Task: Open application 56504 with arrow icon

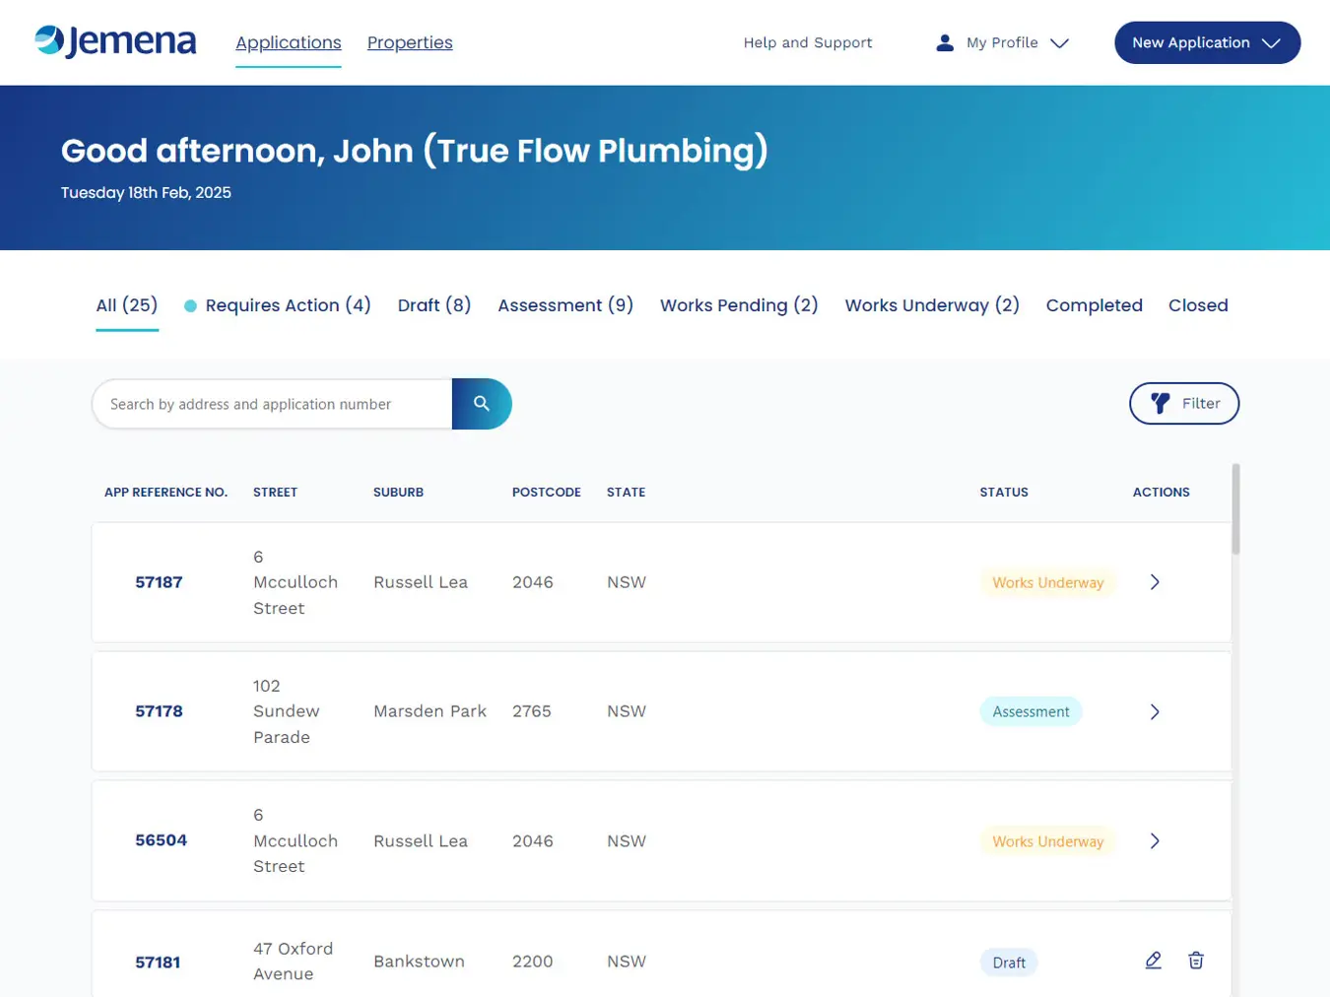Action: 1155,841
